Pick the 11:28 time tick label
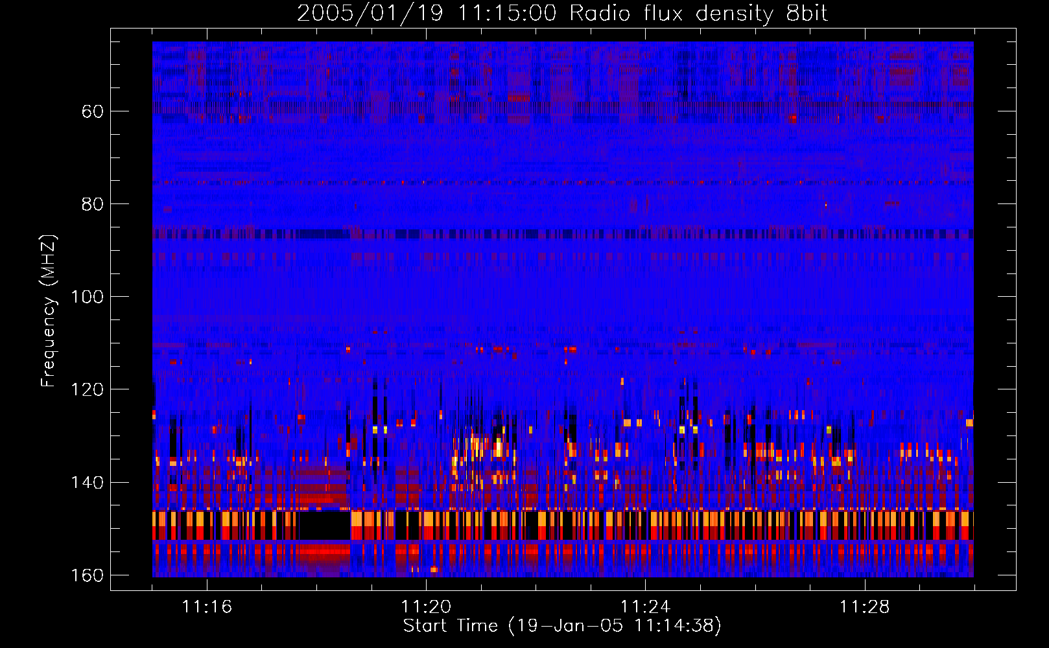 pos(864,607)
